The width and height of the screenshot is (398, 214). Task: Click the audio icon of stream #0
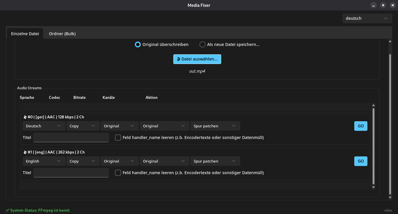(x=25, y=117)
